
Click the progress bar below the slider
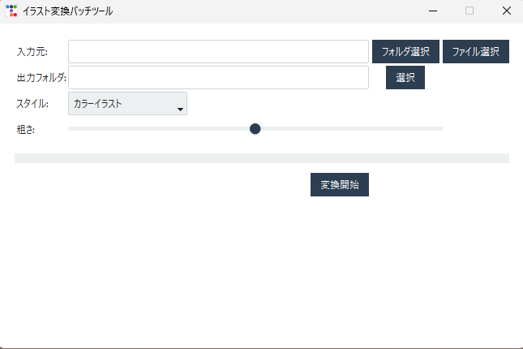pyautogui.click(x=262, y=158)
